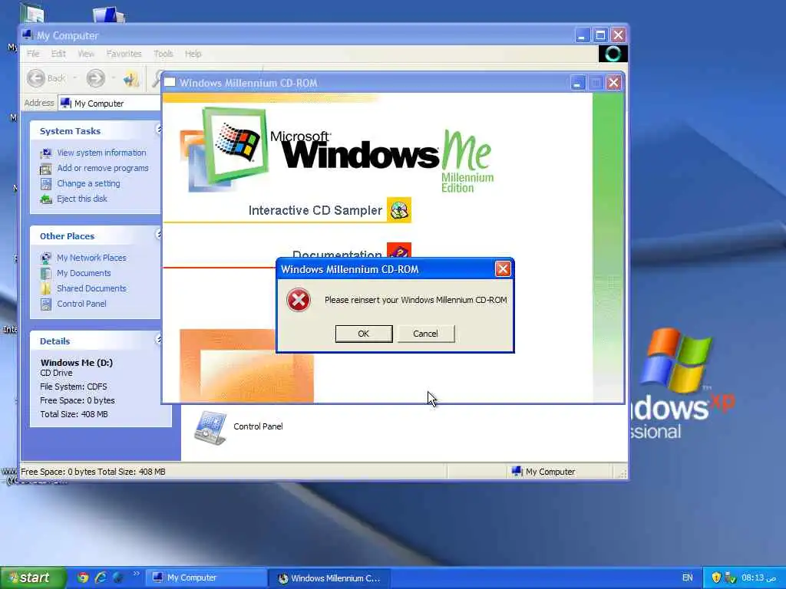Collapse the System Tasks panel
The height and width of the screenshot is (589, 786).
click(158, 130)
